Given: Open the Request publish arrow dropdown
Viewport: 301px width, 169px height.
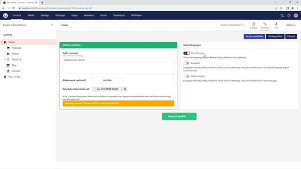Looking at the screenshot, I should [x=194, y=116].
